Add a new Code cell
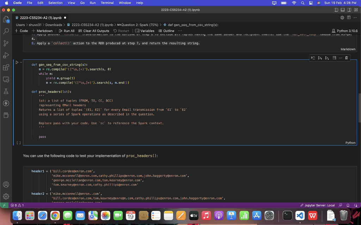Viewport: 361px width, 225px height. tap(22, 31)
